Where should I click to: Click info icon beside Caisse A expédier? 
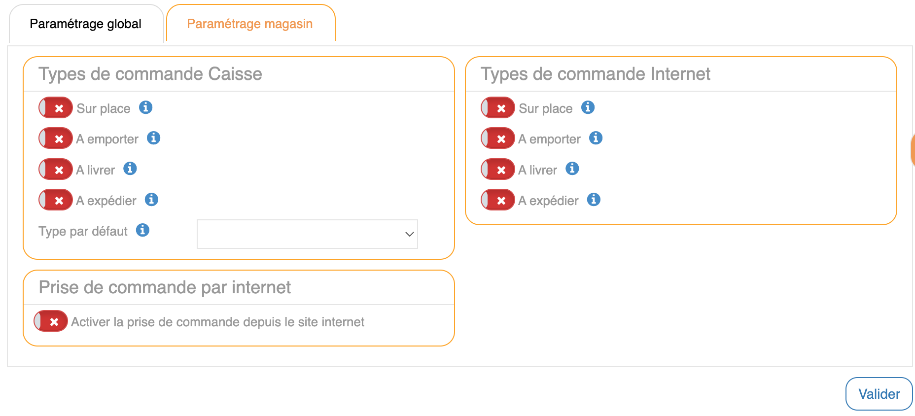[x=151, y=200]
